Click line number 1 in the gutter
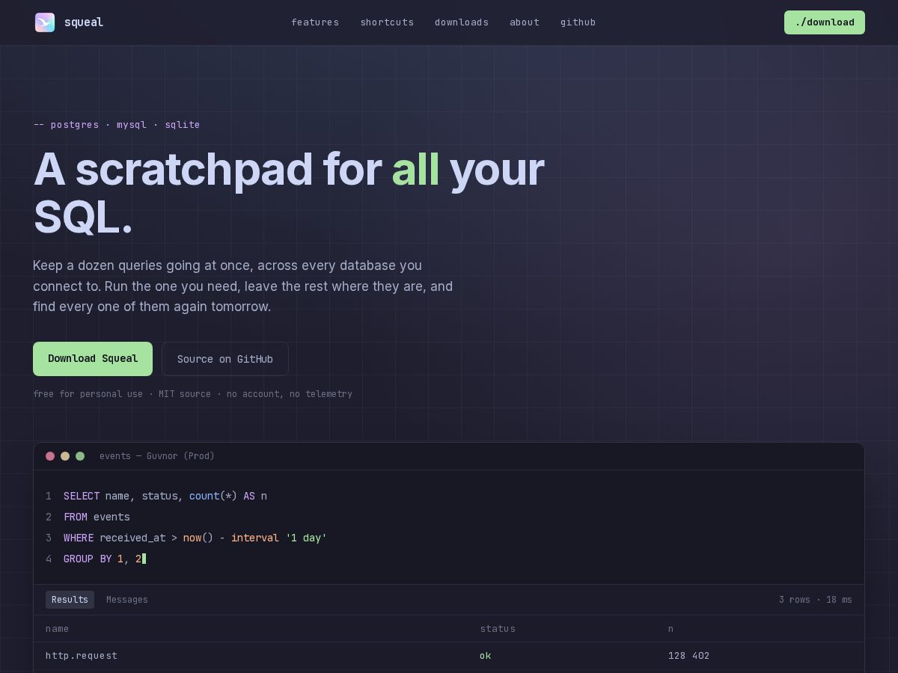This screenshot has width=898, height=673. 49,496
